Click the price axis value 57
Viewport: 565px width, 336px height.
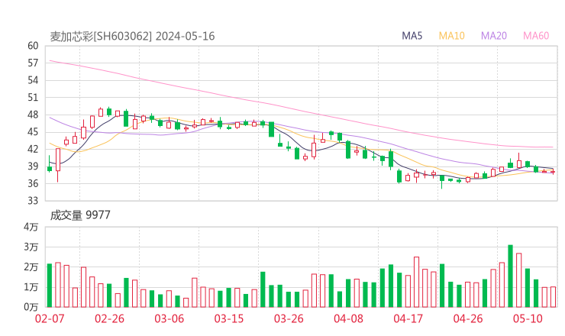coord(33,63)
